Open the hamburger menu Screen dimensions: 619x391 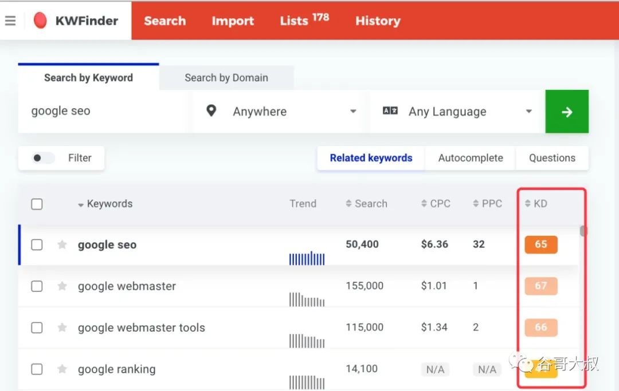point(10,21)
